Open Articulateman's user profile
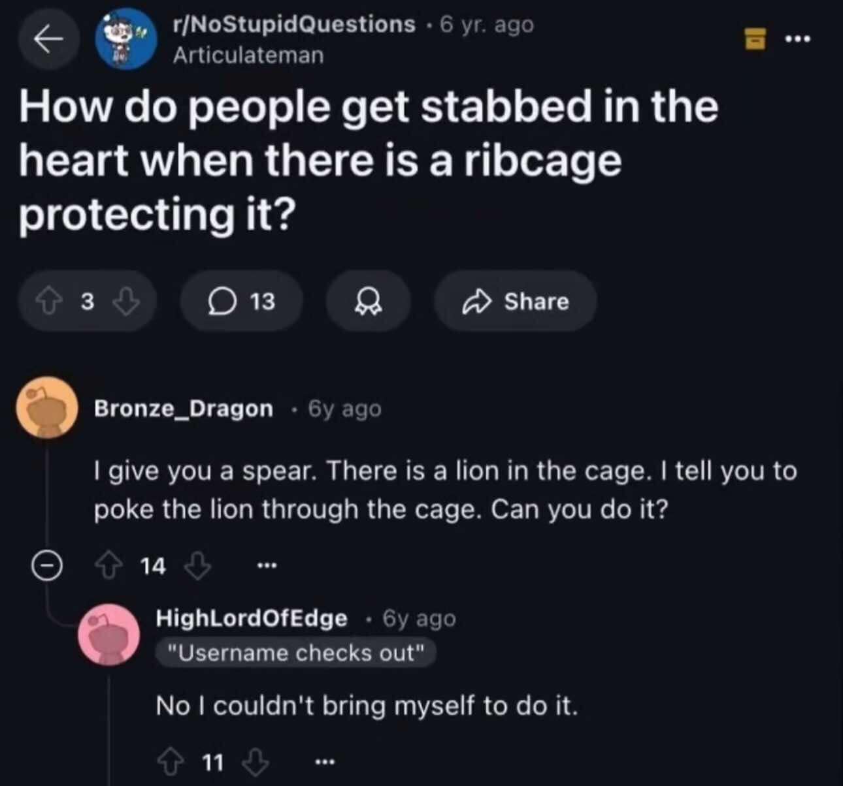The image size is (843, 786). [248, 55]
